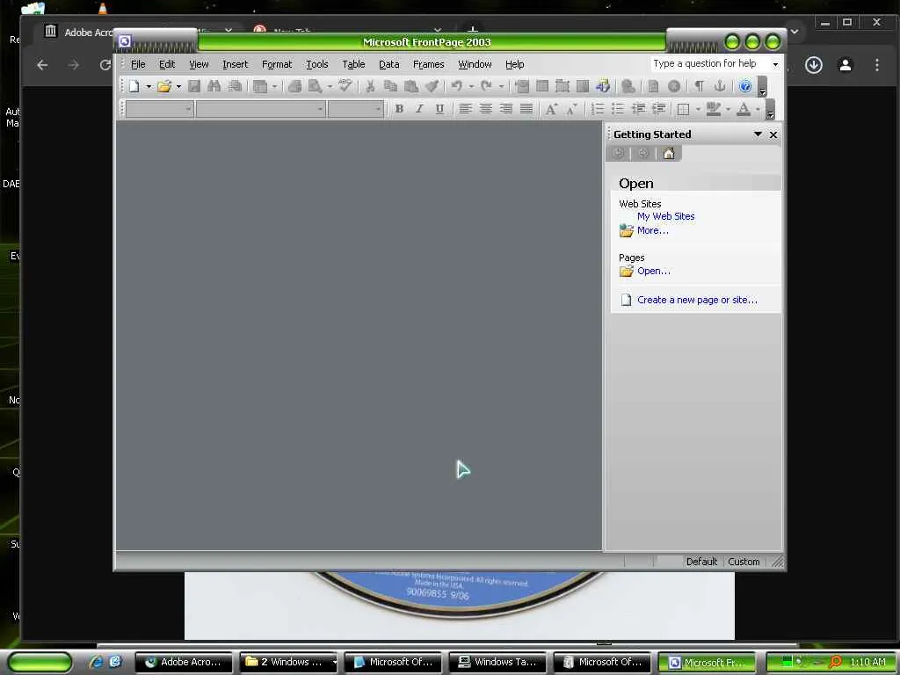The width and height of the screenshot is (900, 675).
Task: Open the Insert menu
Action: point(236,64)
